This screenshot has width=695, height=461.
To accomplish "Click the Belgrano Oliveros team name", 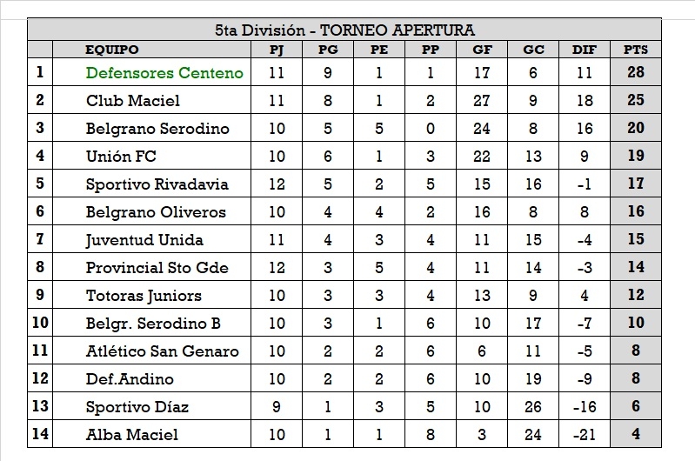I will [156, 212].
